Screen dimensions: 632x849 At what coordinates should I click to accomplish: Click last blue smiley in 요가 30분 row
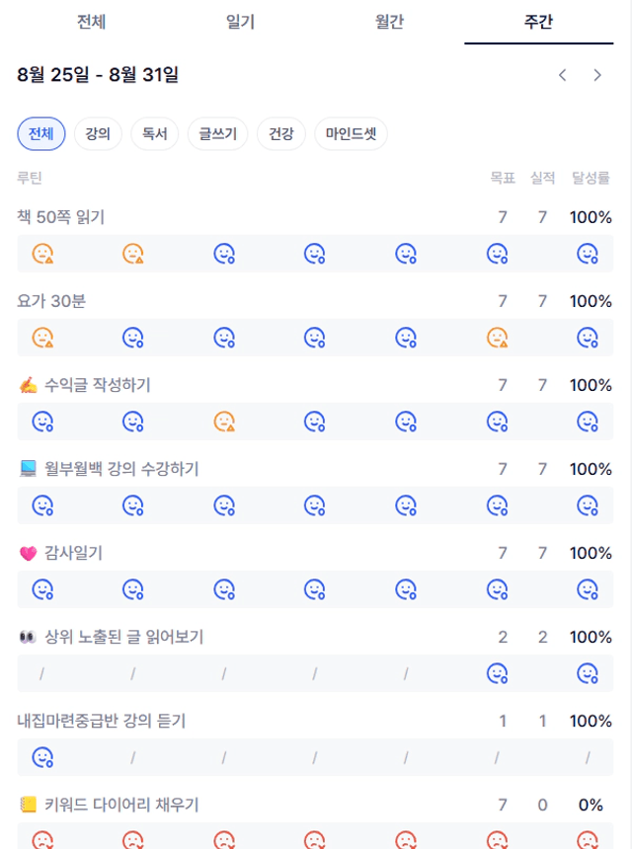point(588,338)
